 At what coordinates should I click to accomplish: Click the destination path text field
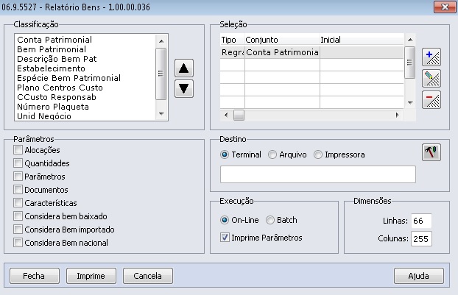pos(318,174)
